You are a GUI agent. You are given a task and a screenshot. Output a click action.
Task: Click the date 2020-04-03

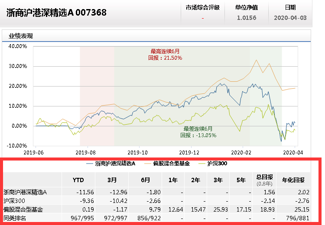[x=290, y=18]
